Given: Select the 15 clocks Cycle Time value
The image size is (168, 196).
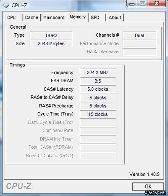Looking at the screenshot, I should click(x=98, y=114).
